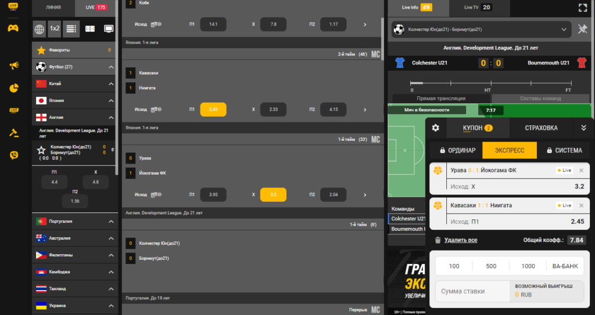The image size is (595, 315).
Task: Select ЭКСПРЕСС bet type
Action: point(510,150)
